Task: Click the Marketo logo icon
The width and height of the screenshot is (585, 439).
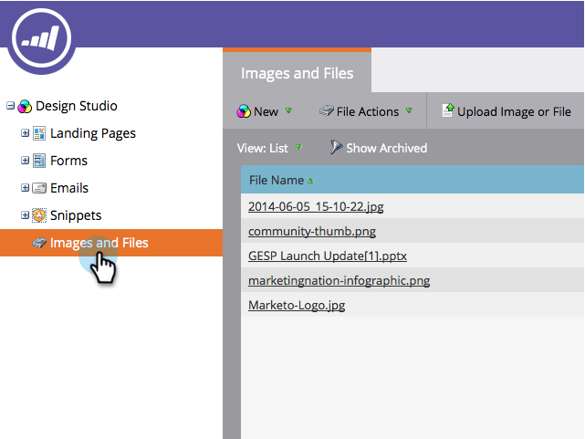Action: coord(41,39)
